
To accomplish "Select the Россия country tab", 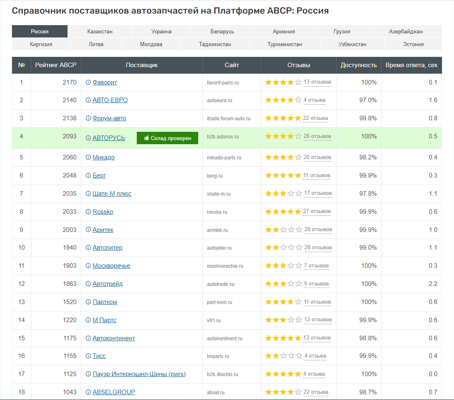I will point(40,31).
